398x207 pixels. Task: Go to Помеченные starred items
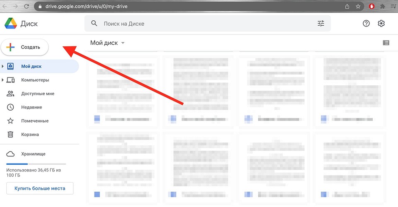pos(35,121)
